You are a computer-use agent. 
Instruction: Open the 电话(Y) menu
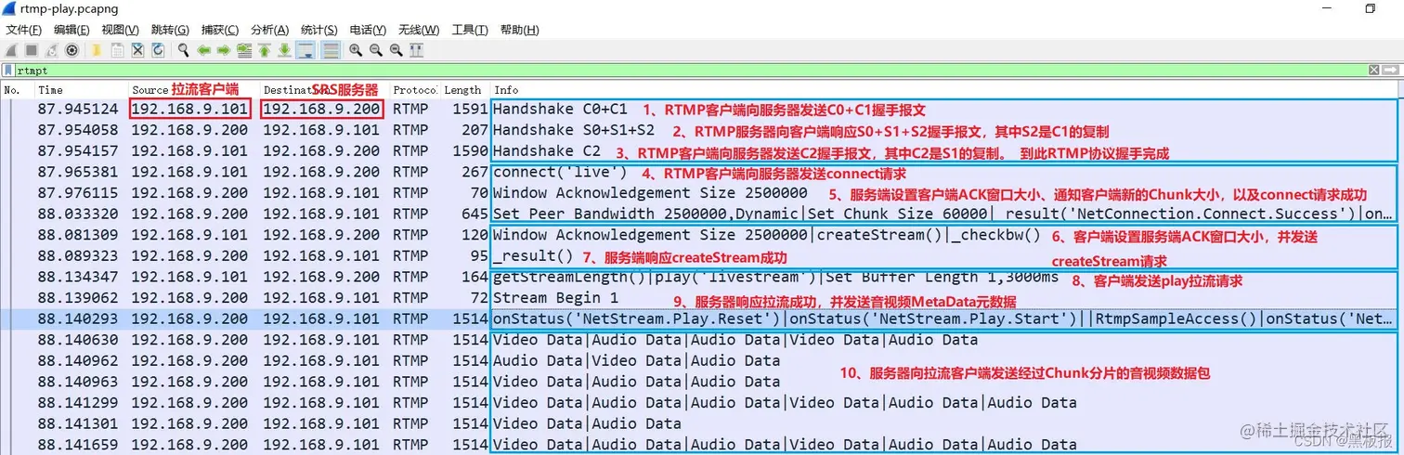tap(368, 30)
